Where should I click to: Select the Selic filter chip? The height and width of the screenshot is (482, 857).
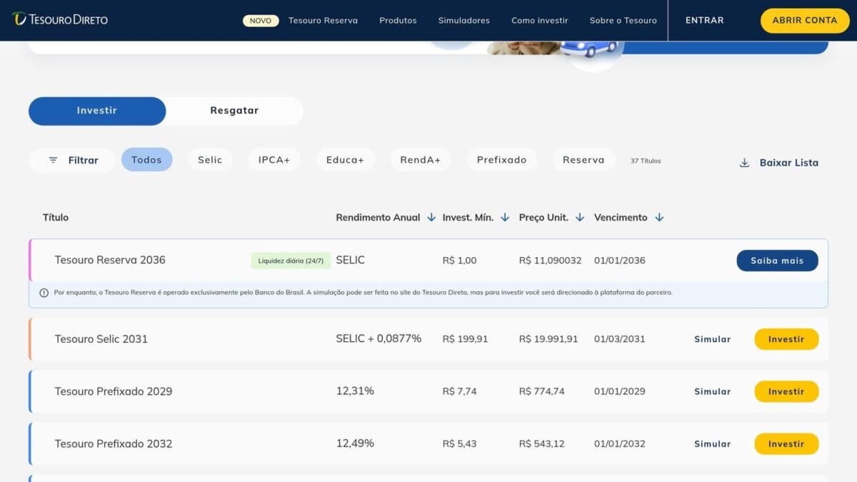[210, 160]
